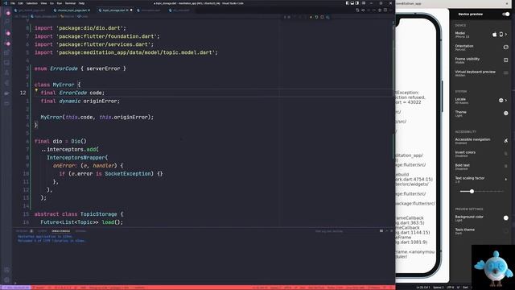Adjust the text scaling factor slider

point(481,192)
